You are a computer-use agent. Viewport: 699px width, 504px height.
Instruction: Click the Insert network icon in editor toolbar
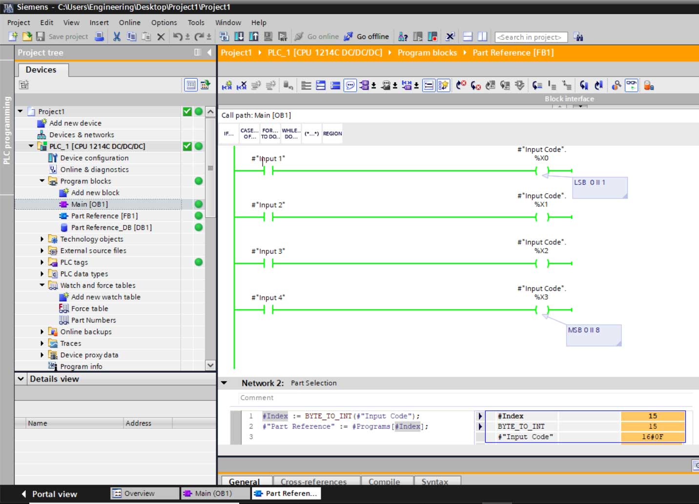(227, 85)
